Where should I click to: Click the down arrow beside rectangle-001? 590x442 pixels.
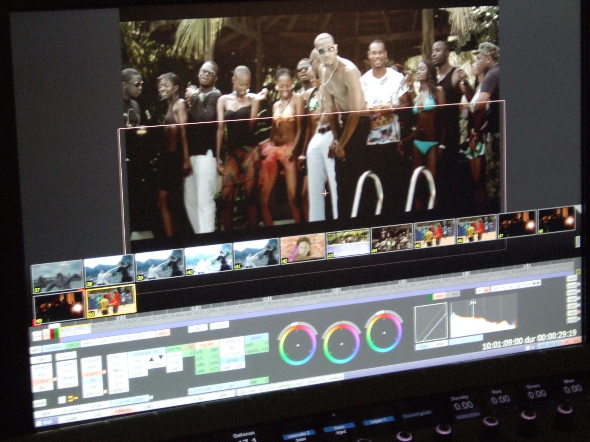(161, 357)
